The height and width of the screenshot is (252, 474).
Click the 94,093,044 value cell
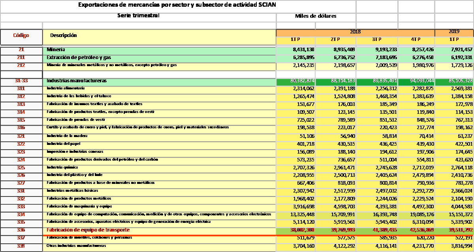pos(416,81)
